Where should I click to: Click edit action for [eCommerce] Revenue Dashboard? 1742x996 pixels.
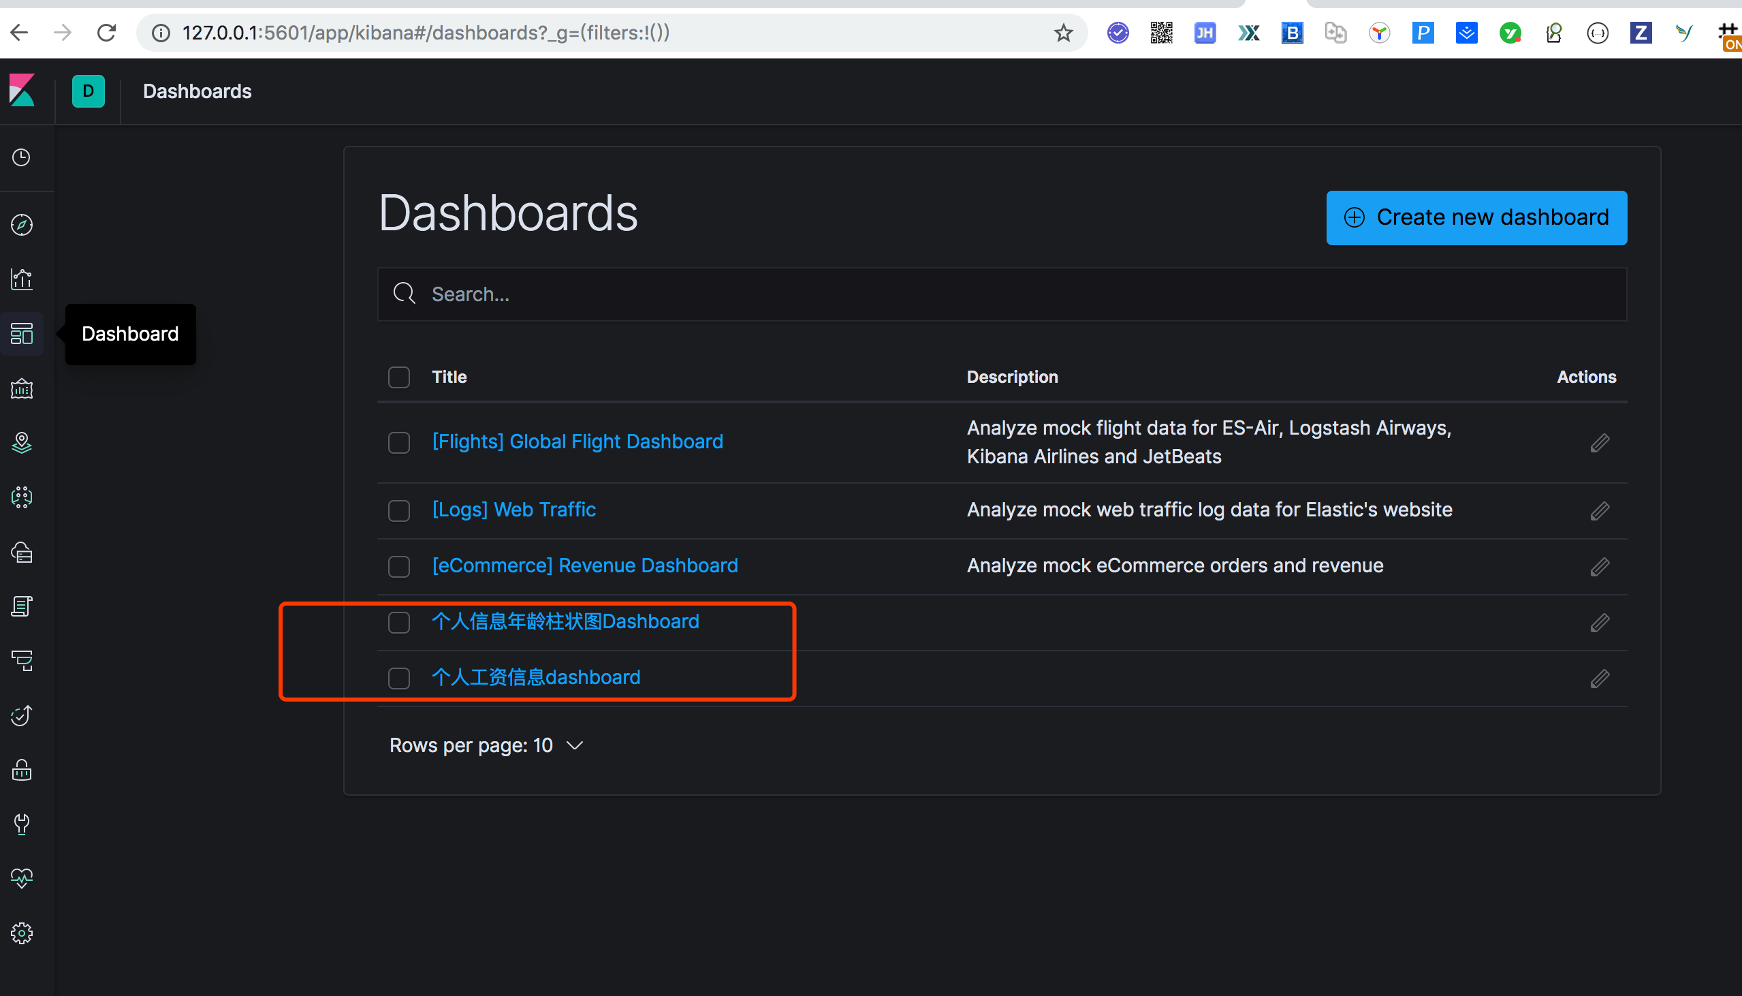pyautogui.click(x=1600, y=566)
